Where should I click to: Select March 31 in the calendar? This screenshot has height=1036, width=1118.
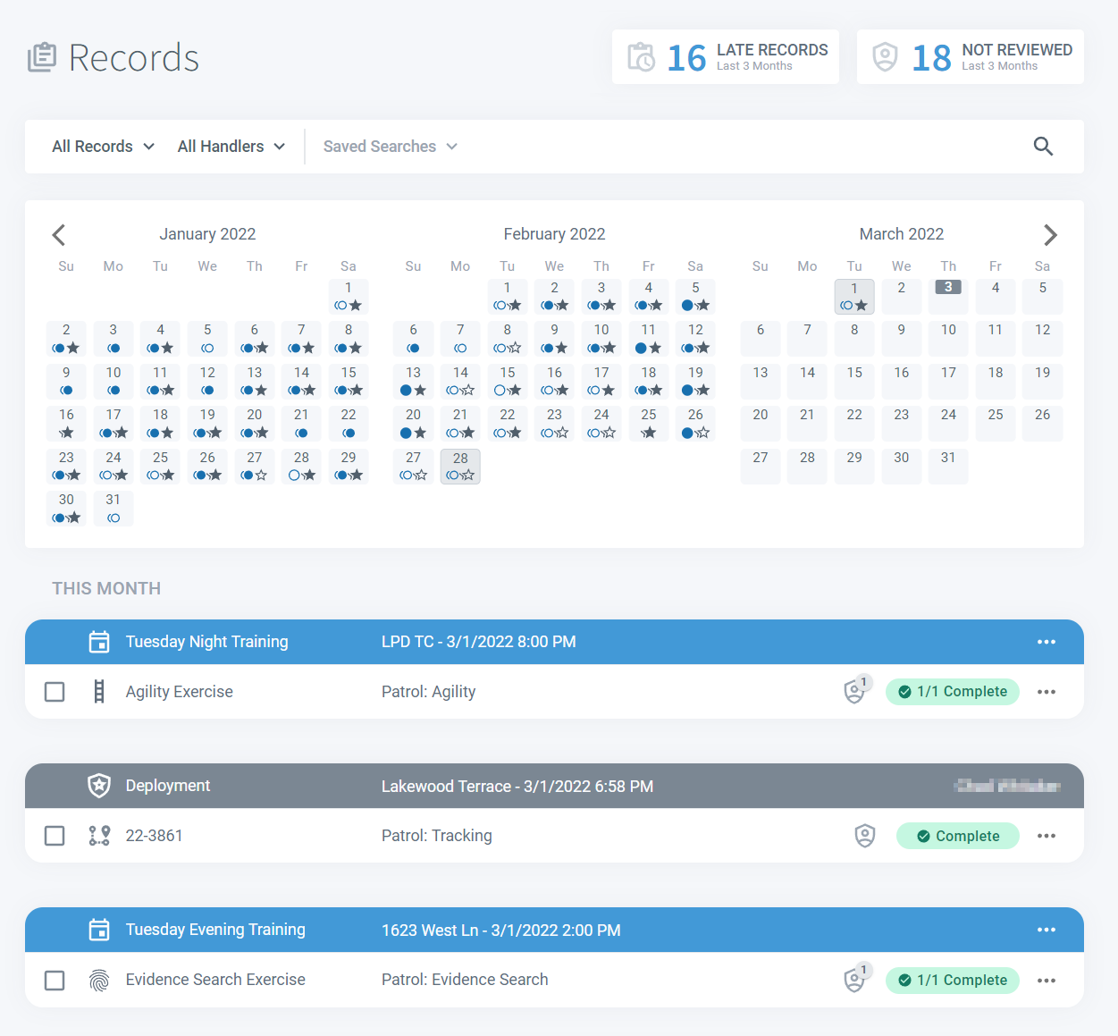[x=948, y=467]
